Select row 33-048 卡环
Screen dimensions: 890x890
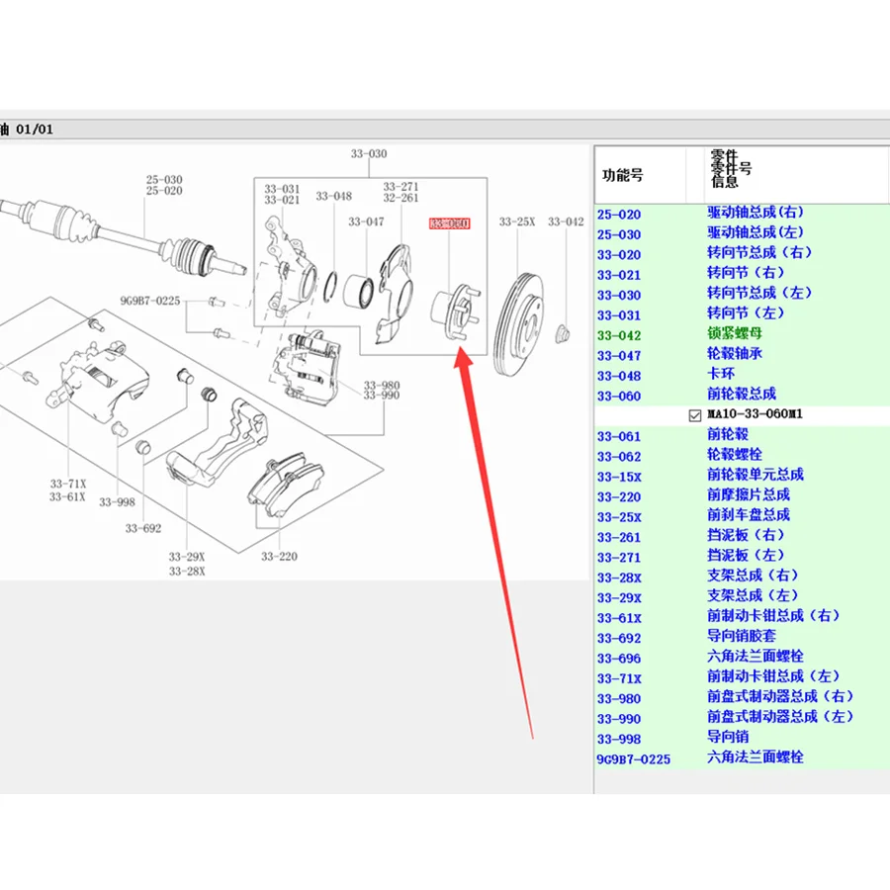click(742, 375)
